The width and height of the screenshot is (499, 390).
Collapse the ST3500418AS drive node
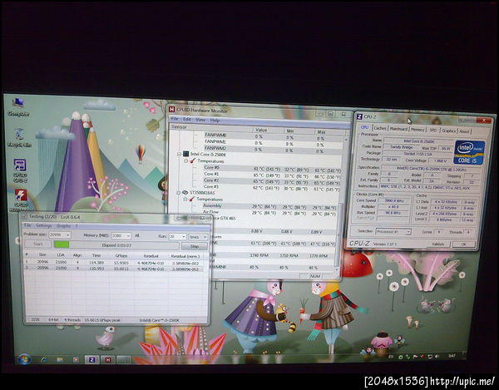coord(179,193)
